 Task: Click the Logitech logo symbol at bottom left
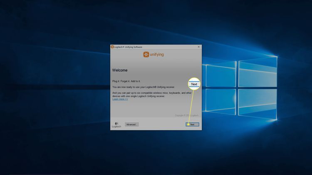coord(116,123)
